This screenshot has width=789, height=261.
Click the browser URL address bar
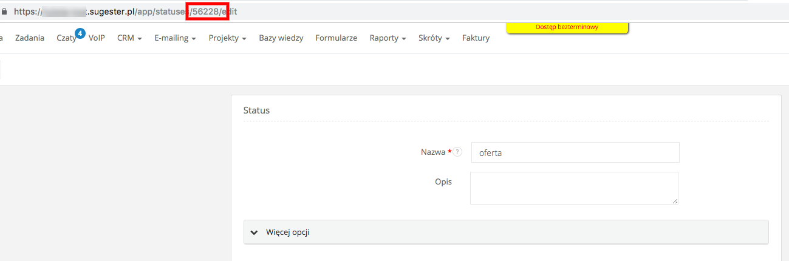coord(425,11)
